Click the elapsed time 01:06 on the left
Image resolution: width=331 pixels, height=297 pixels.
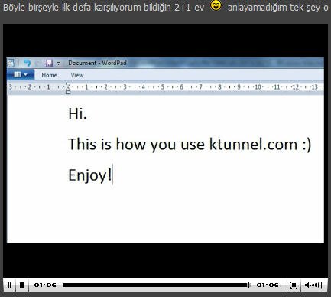pos(45,285)
